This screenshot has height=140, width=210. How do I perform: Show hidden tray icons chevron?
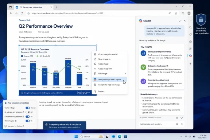[x=181, y=136]
